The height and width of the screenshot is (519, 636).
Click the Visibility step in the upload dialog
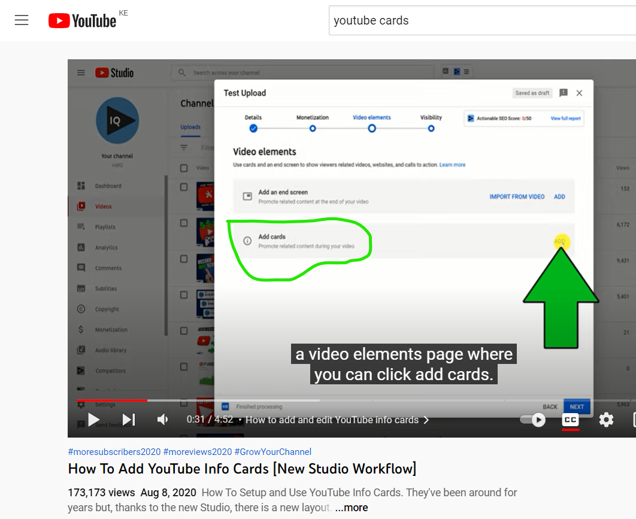click(431, 123)
